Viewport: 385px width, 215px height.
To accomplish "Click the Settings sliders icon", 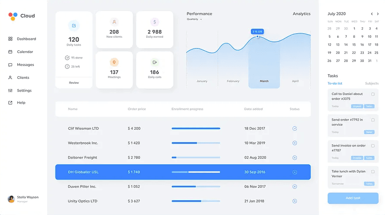I will (x=10, y=91).
